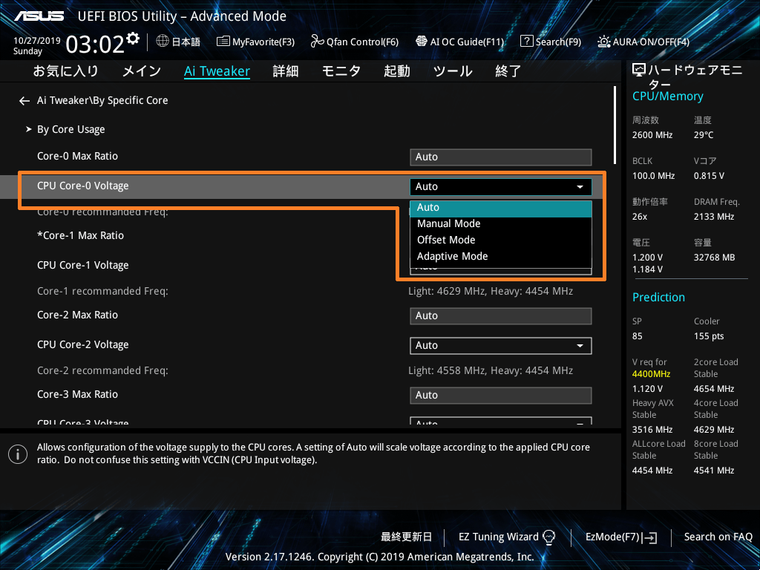This screenshot has height=570, width=760.
Task: Choose Offset Mode in the dropdown list
Action: pyautogui.click(x=501, y=240)
